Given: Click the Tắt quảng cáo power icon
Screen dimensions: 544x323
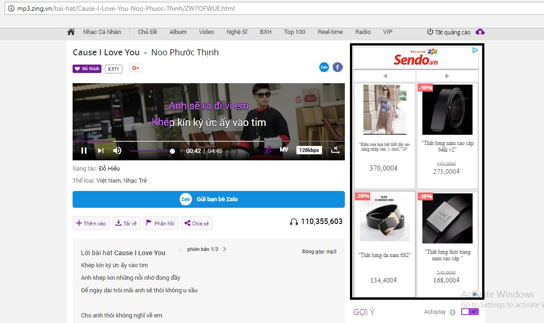Looking at the screenshot, I should 430,32.
